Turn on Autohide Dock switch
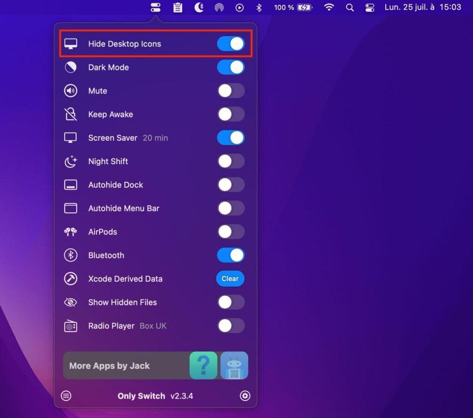The width and height of the screenshot is (473, 418). click(x=231, y=184)
